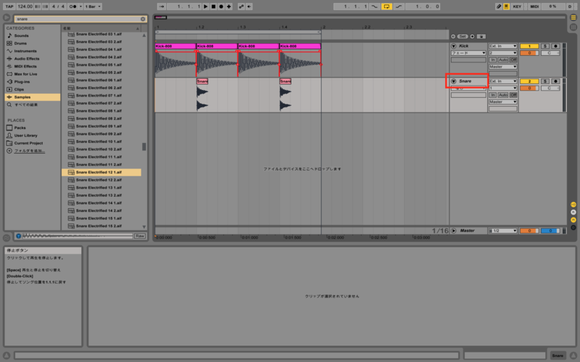Toggle the Punch-Out switch
580x362 pixels.
399,7
